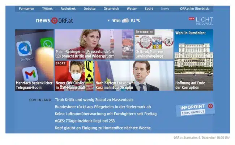Open Kurz mahnt zu Disziplin story
The image size is (235, 145).
tap(134, 76)
